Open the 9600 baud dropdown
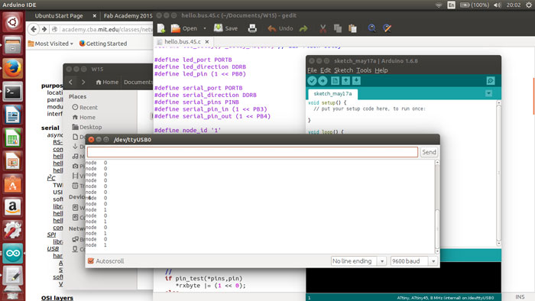This screenshot has width=535, height=301. [414, 261]
